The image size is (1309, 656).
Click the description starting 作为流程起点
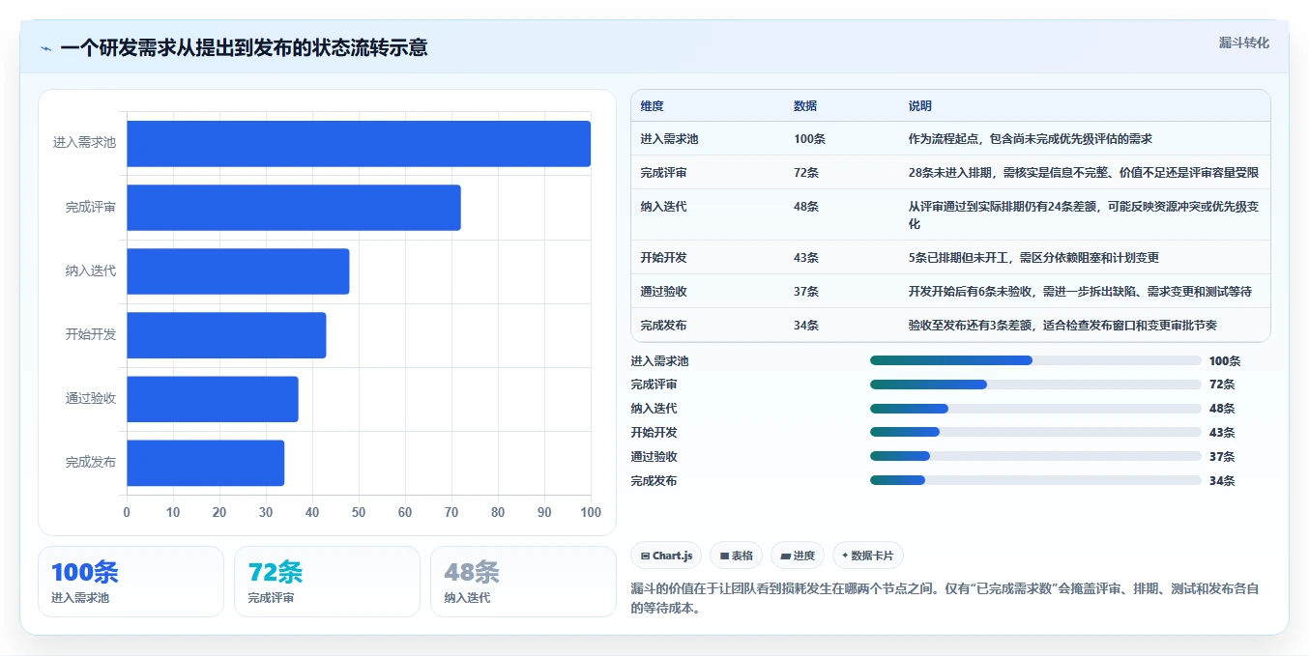coord(1031,139)
